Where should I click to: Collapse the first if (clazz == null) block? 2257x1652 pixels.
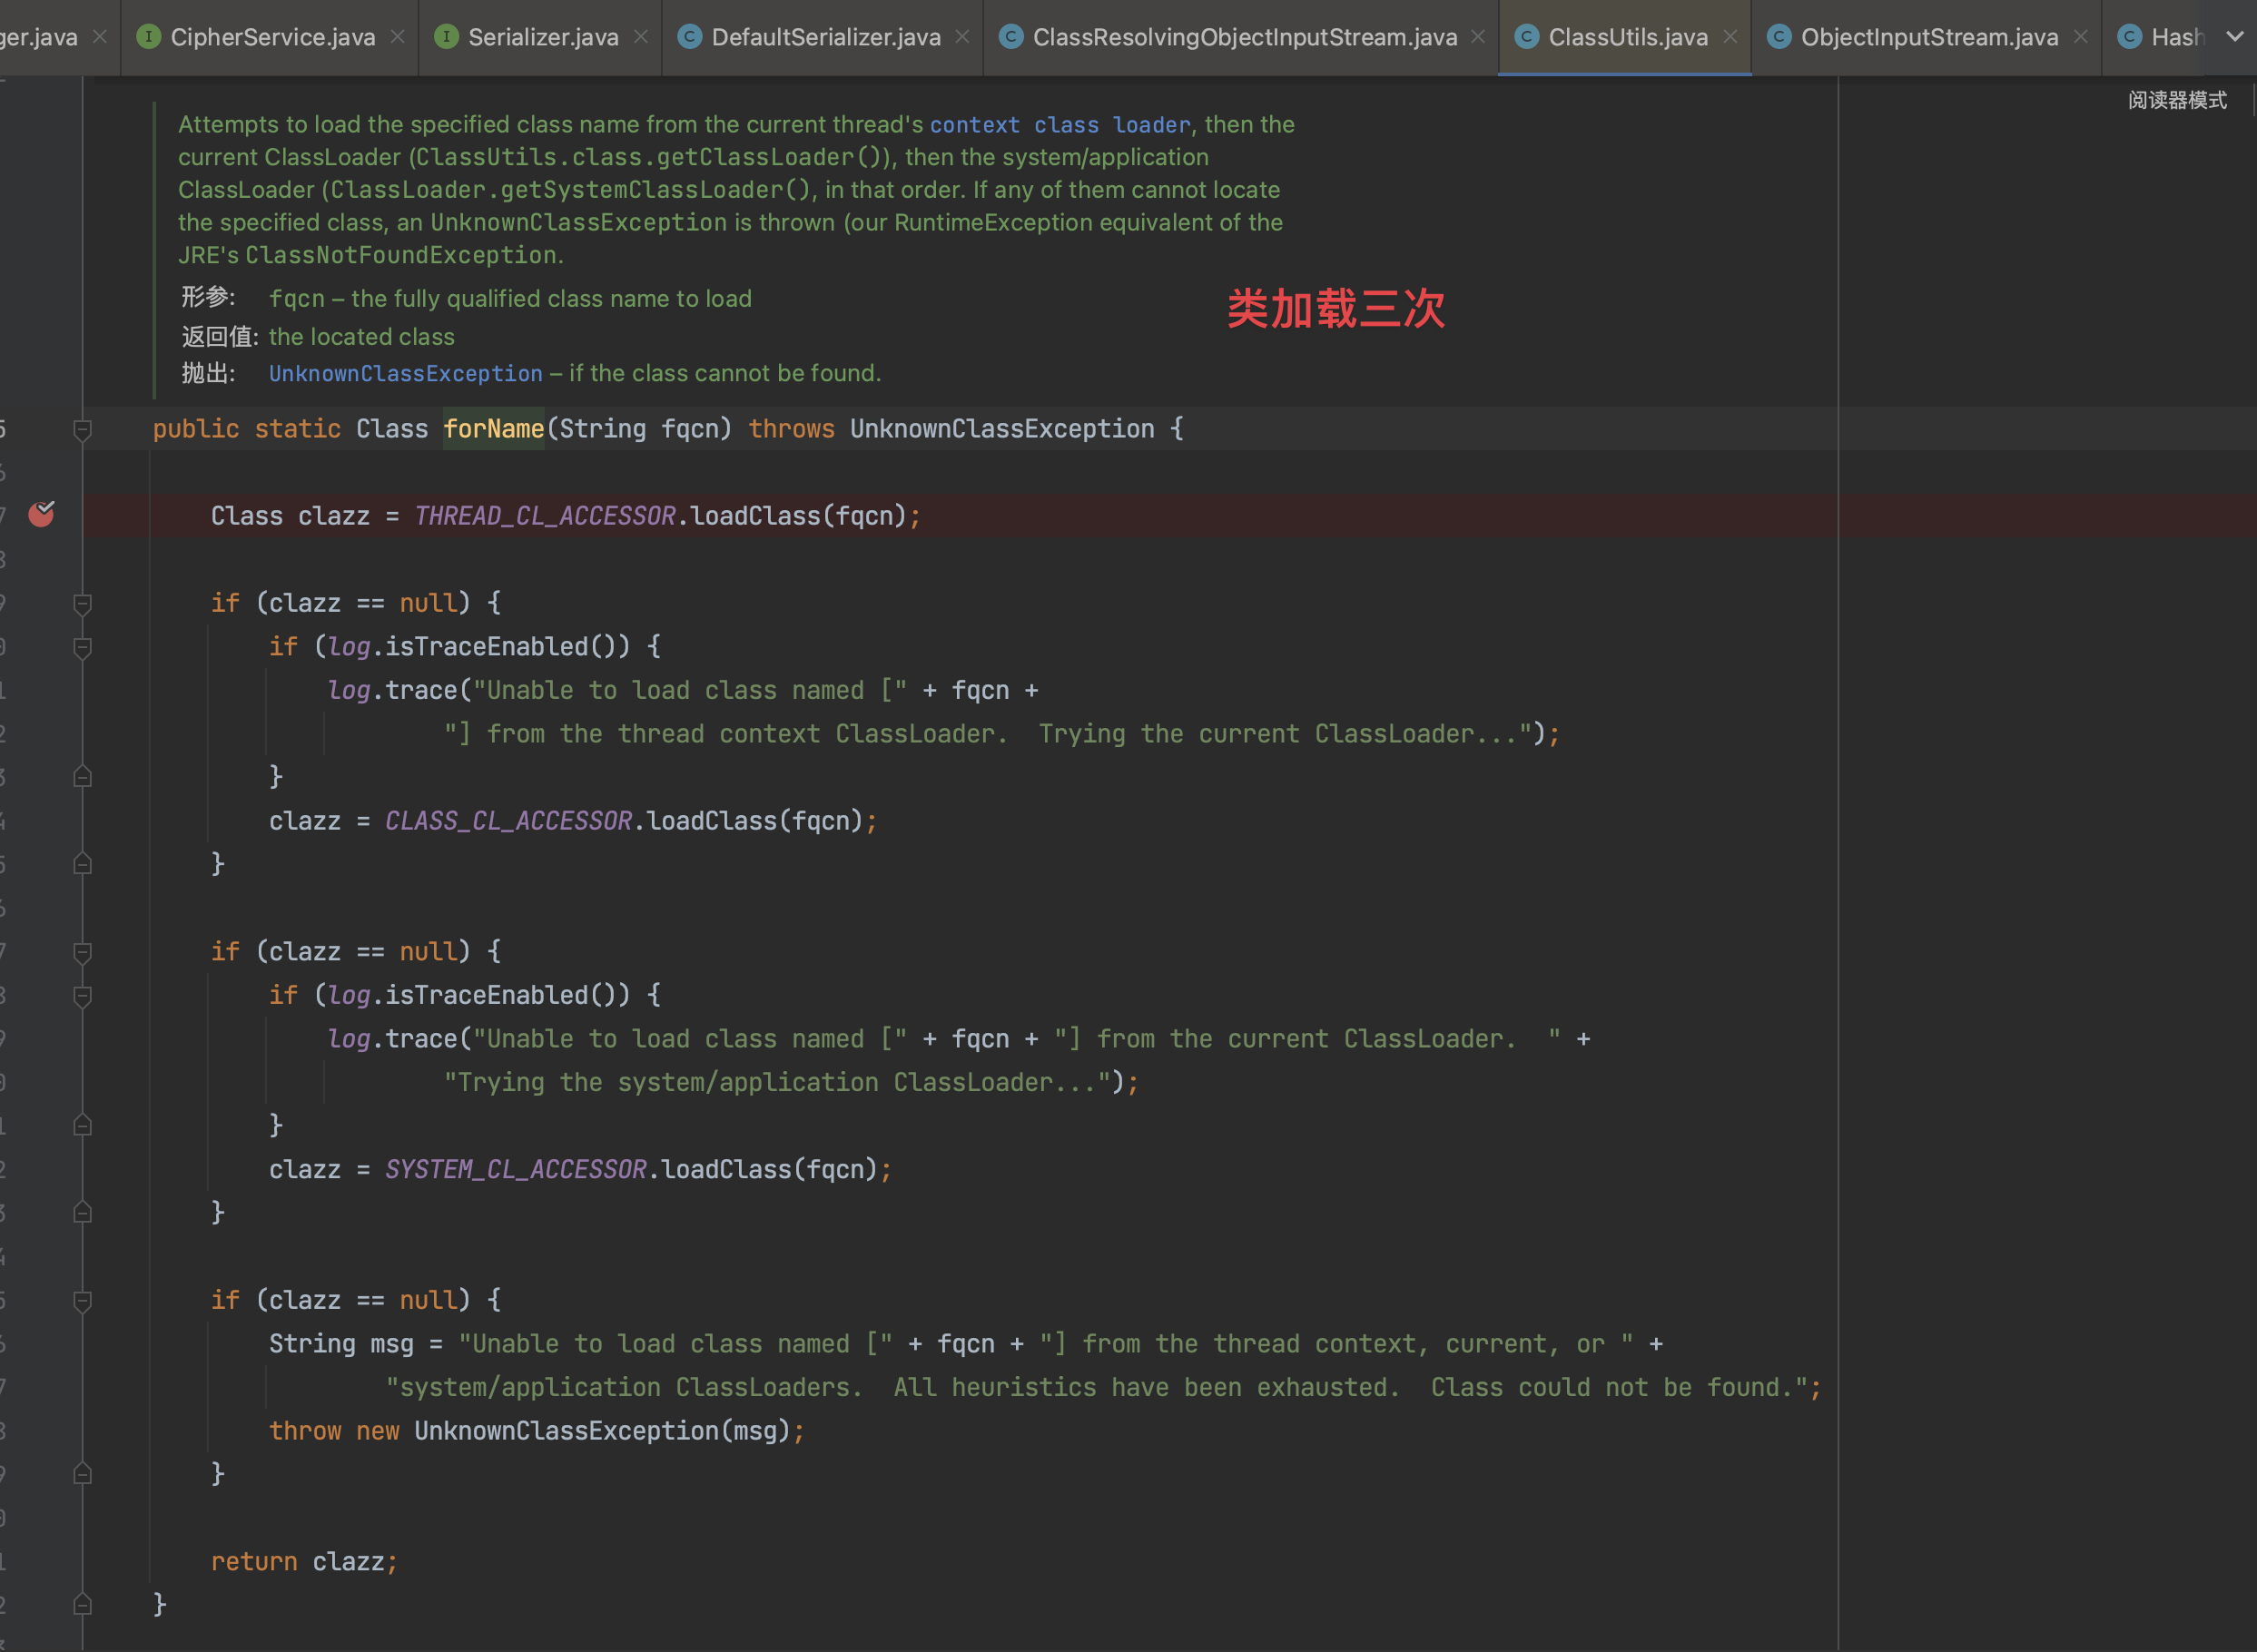pos(83,604)
